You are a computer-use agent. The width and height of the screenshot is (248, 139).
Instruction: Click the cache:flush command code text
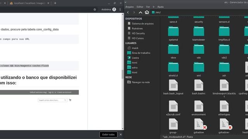(24, 66)
